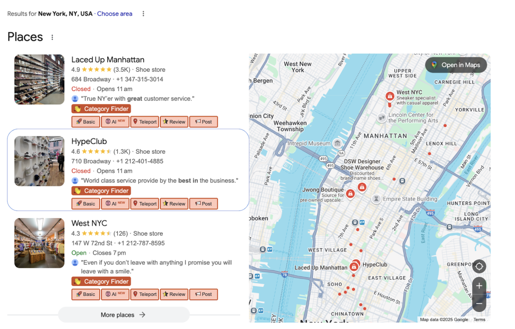
Task: Open three-dot menu next to Choose area
Action: (143, 14)
